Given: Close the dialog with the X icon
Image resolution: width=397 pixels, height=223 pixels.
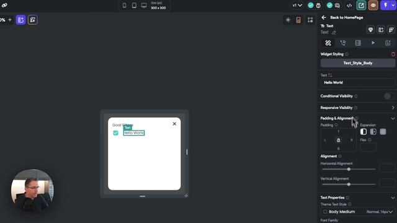Looking at the screenshot, I should click(174, 124).
